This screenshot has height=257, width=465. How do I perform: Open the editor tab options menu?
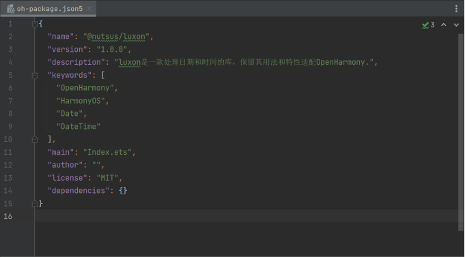point(456,9)
